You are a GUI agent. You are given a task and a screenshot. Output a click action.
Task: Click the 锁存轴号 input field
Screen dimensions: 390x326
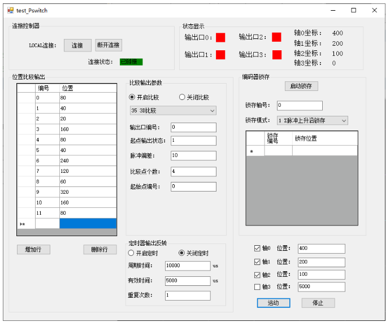coord(300,106)
